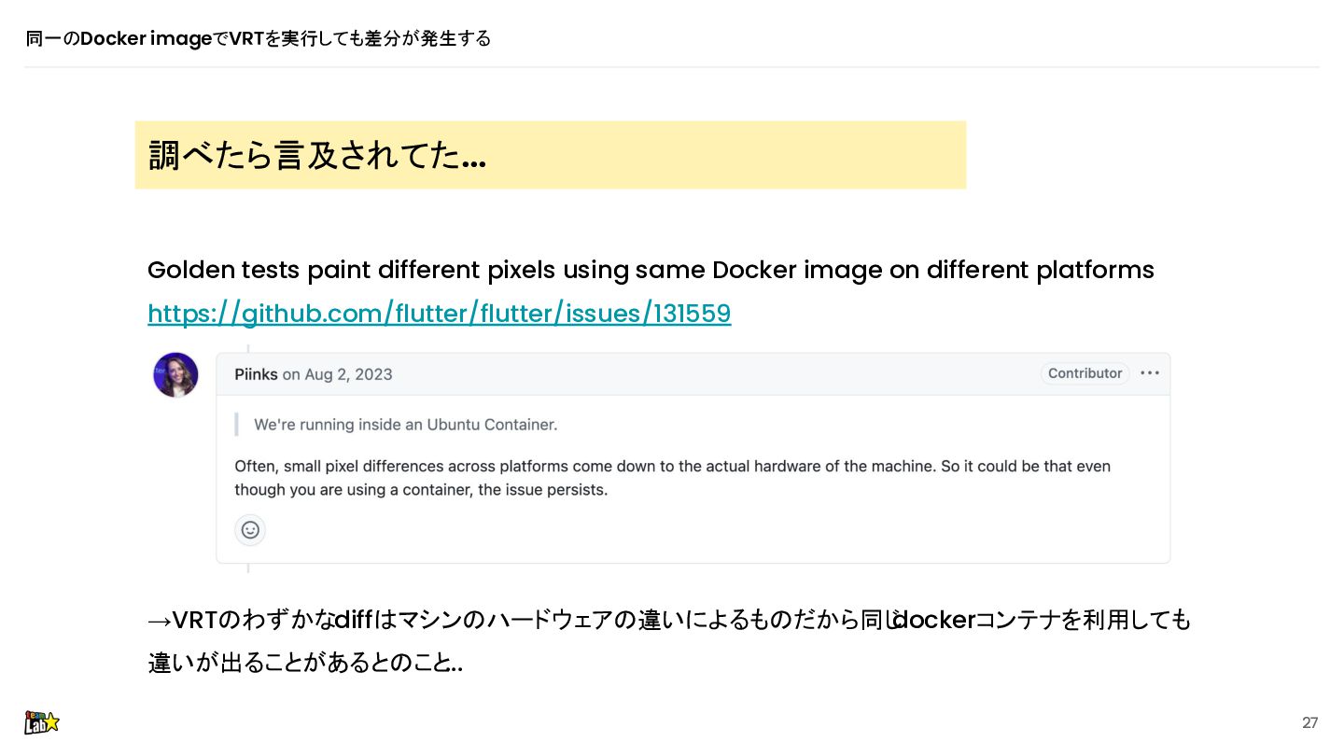1344x756 pixels.
Task: Open the flutter issues/131559 GitHub link
Action: [439, 314]
